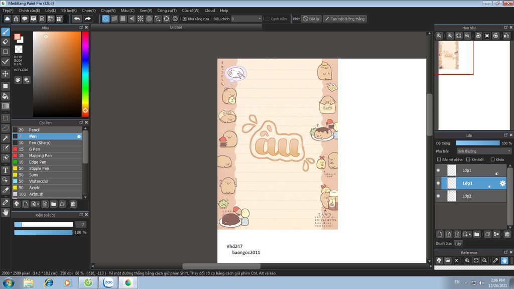Click foreground color swatch
The image size is (514, 289).
point(17,37)
